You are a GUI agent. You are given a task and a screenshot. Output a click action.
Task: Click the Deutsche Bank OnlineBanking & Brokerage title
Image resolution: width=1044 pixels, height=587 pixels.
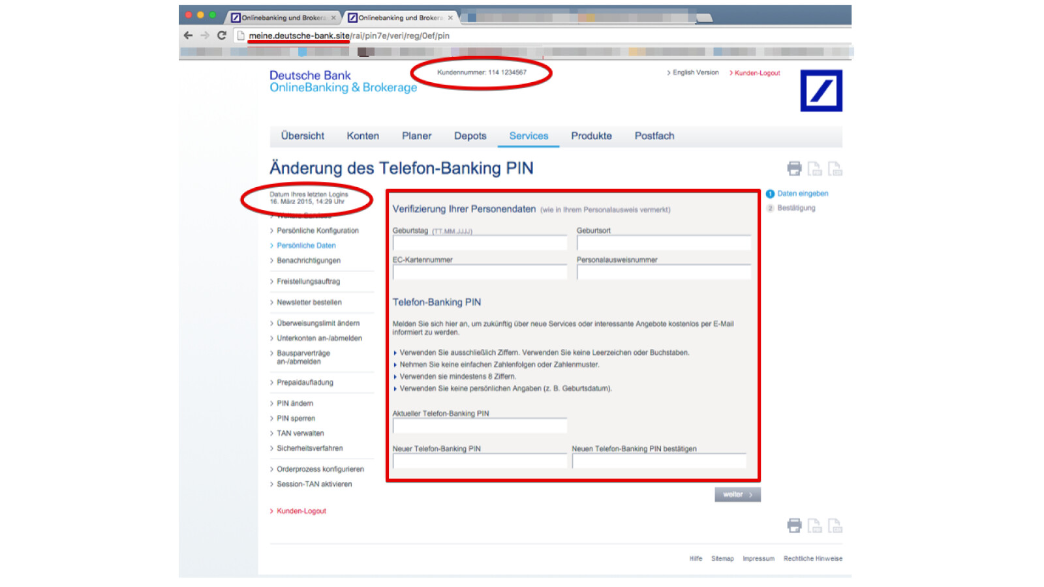point(343,82)
